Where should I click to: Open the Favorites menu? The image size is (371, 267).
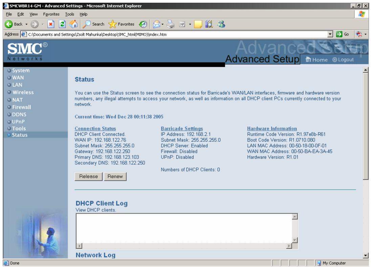(x=51, y=14)
